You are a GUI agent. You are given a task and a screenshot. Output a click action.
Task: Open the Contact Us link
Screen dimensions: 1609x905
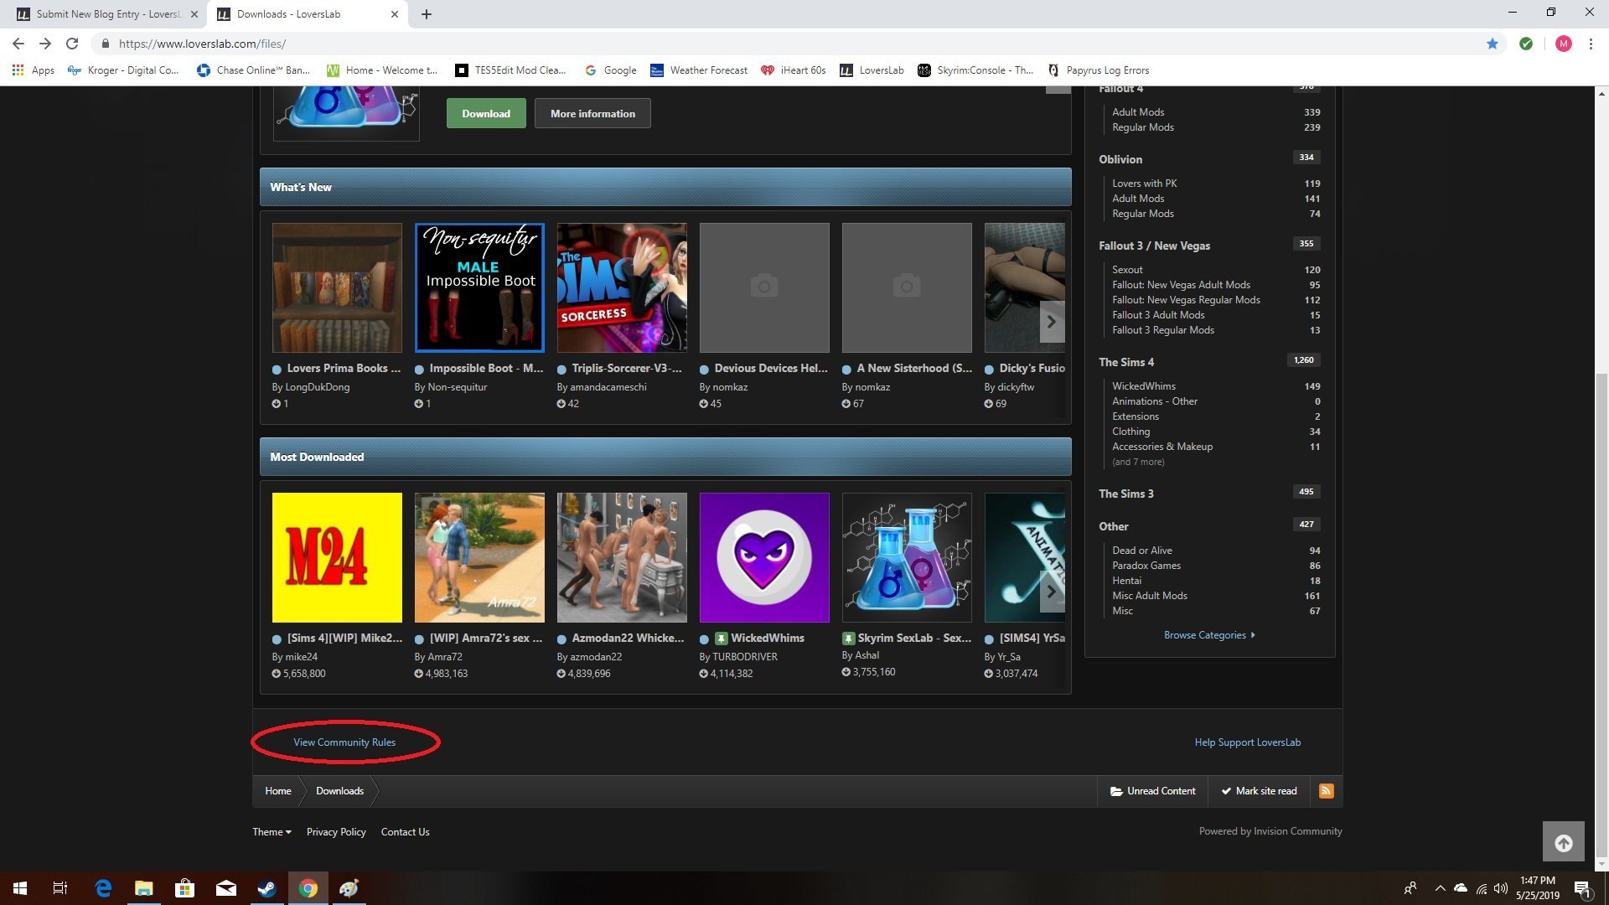click(x=406, y=832)
